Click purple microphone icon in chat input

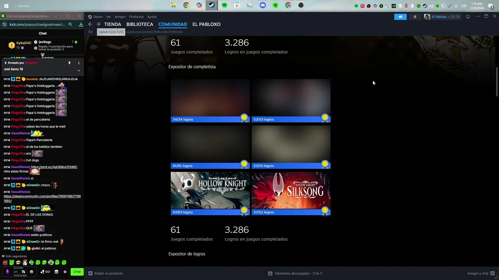point(7,271)
